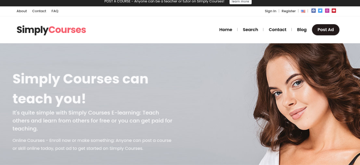Open the Facebook social icon
Image resolution: width=360 pixels, height=165 pixels.
(313, 11)
